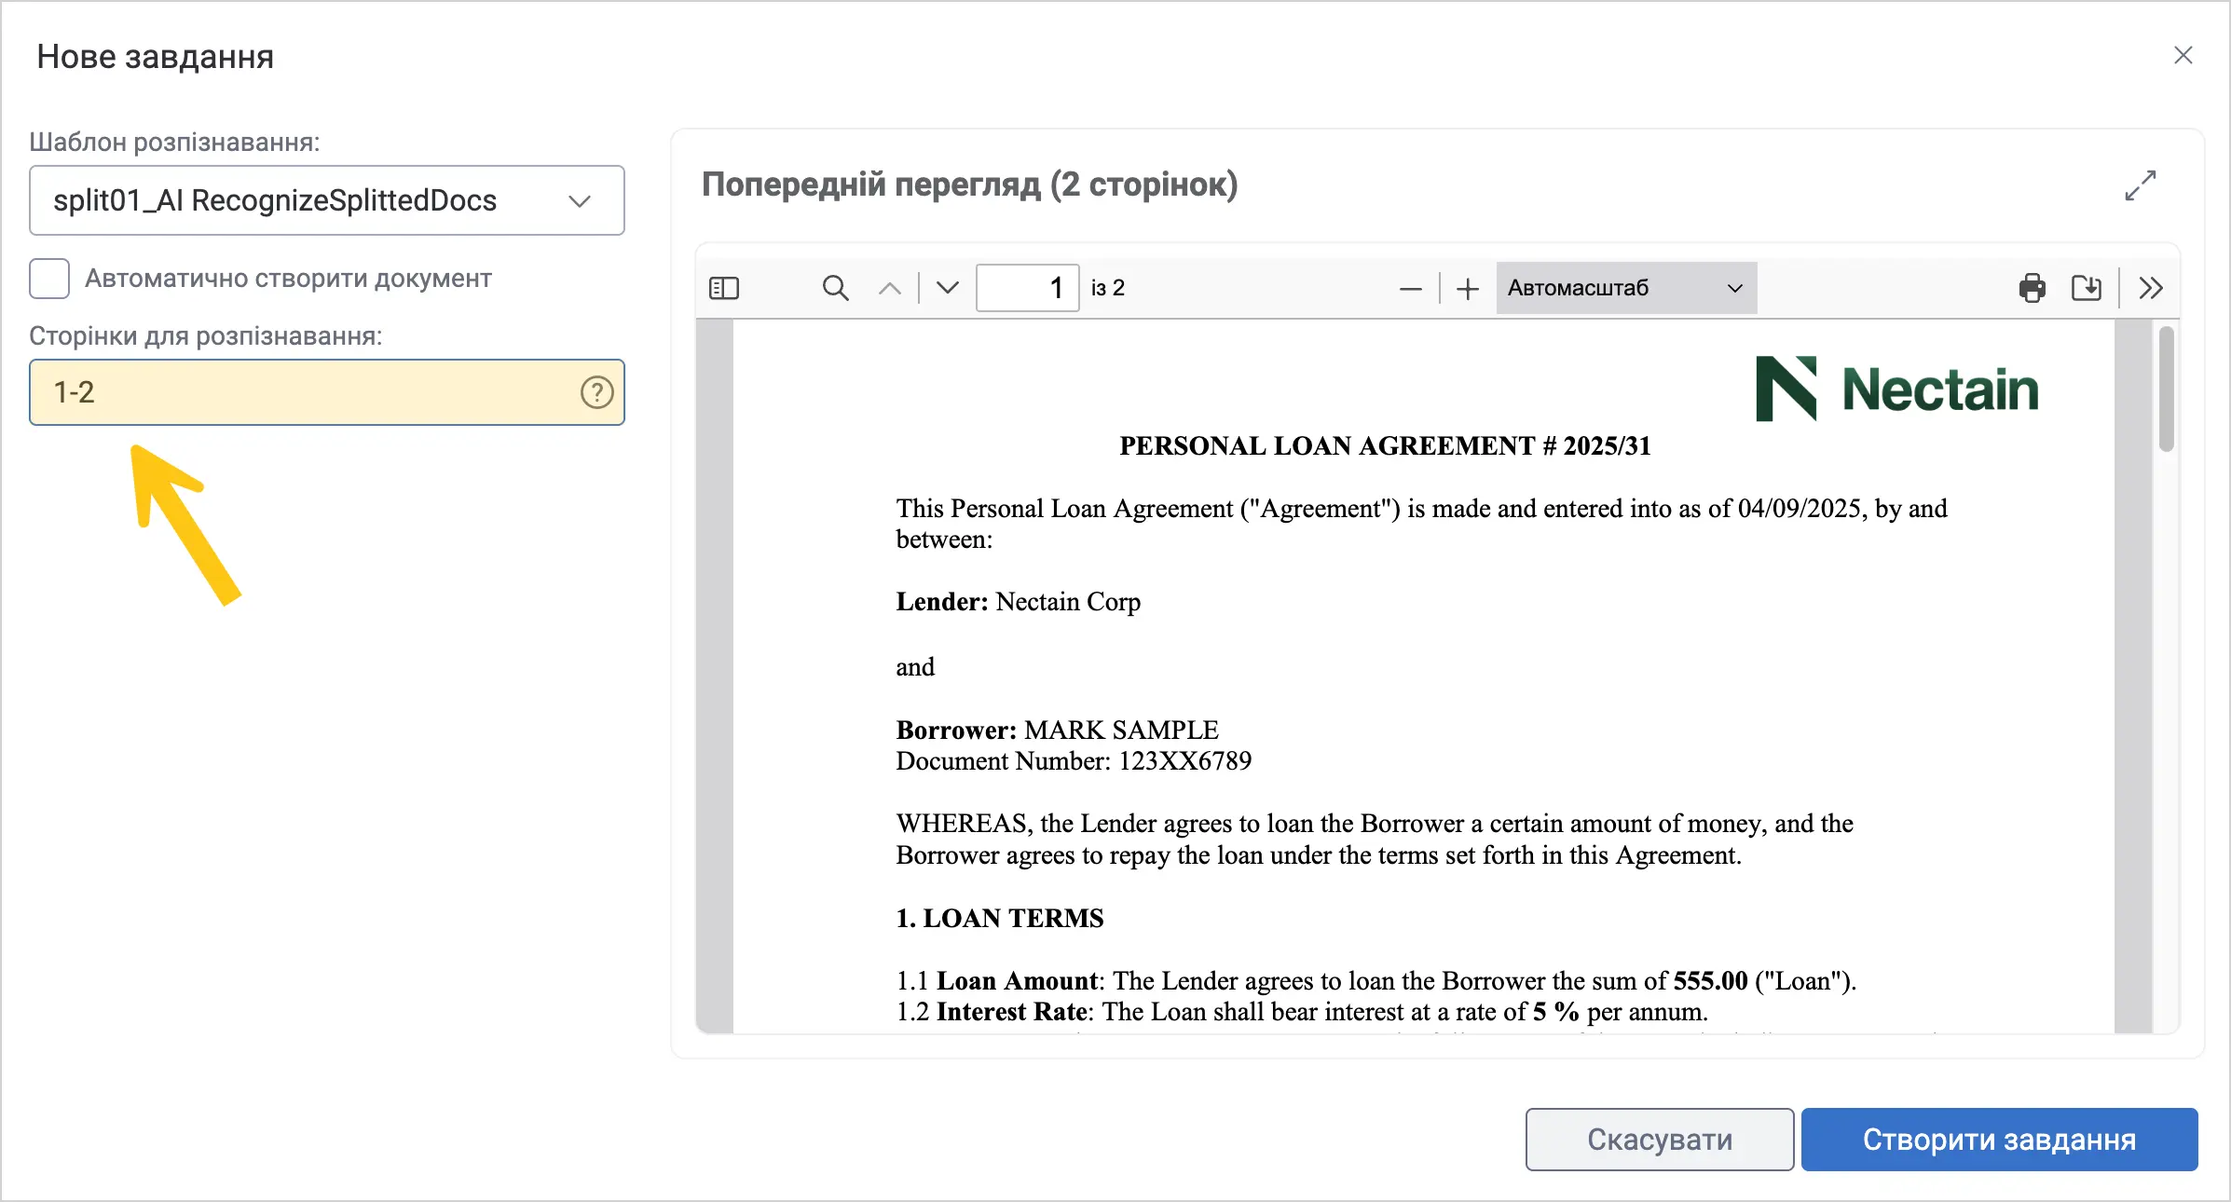This screenshot has width=2231, height=1202.
Task: Open the additional tools double-chevron menu
Action: pyautogui.click(x=2151, y=288)
